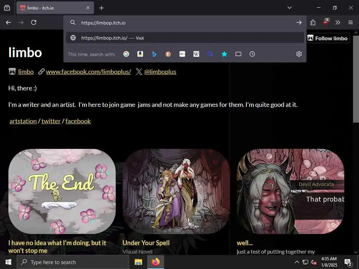
Task: Open the @limboplus X link
Action: [x=160, y=72]
